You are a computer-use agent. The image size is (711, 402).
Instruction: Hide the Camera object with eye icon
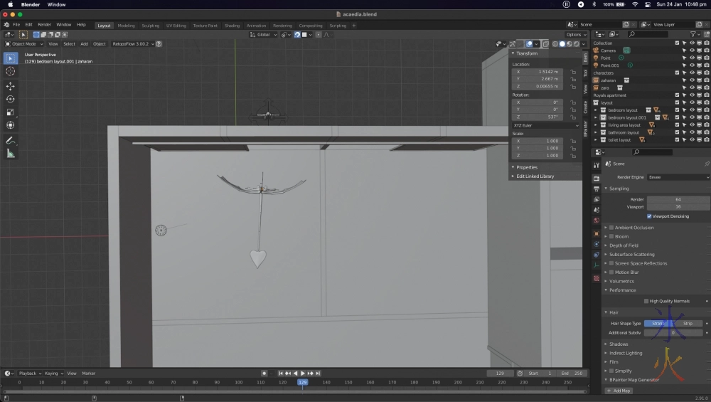point(691,51)
